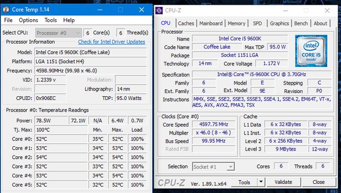This screenshot has width=341, height=193.
Task: Switch to the SPD tab in CPU-Z
Action: (257, 23)
